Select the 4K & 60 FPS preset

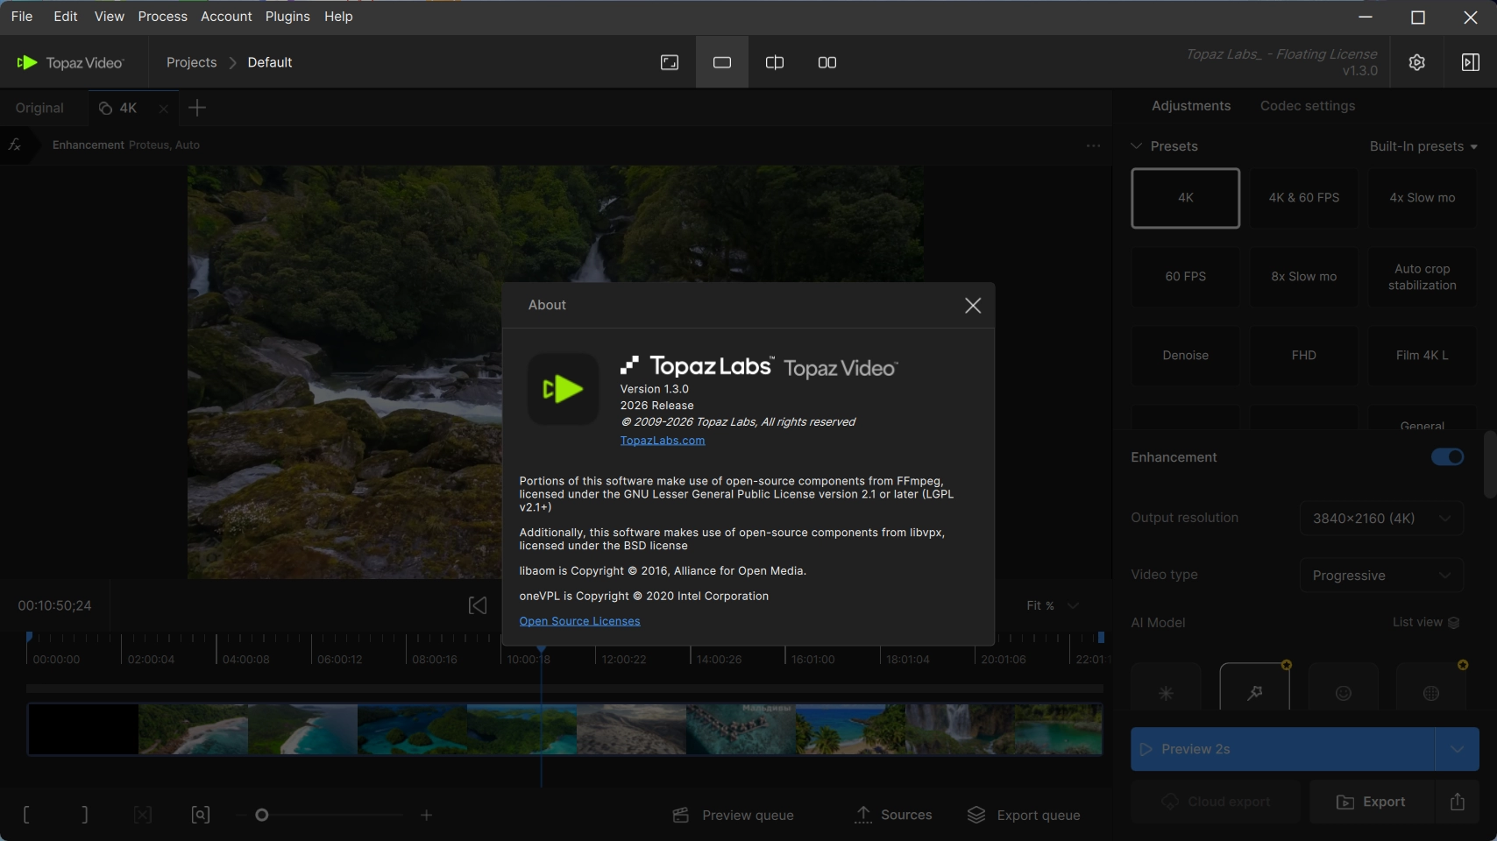pyautogui.click(x=1303, y=198)
